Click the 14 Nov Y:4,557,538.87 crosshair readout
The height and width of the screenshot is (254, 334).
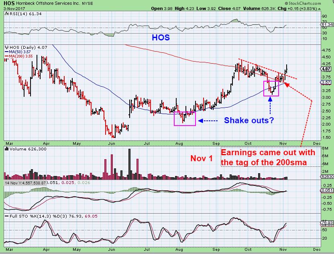pyautogui.click(x=25, y=183)
